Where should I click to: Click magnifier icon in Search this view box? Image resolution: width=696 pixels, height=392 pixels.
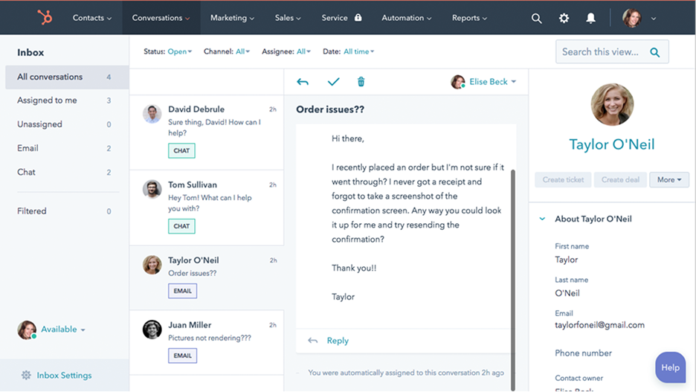(x=654, y=52)
